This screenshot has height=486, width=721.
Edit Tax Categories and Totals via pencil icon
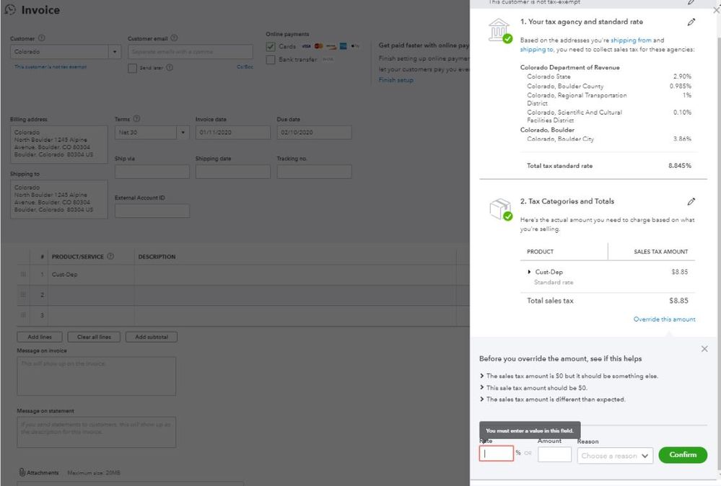[x=691, y=202]
